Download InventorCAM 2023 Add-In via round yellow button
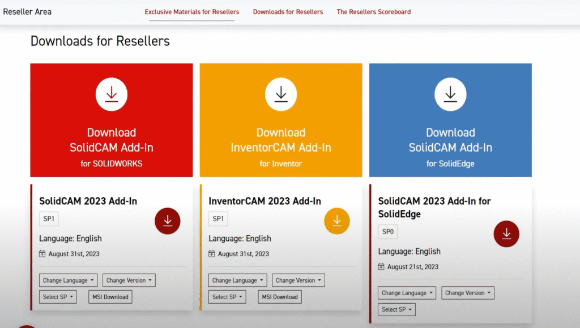The image size is (580, 328). click(x=337, y=221)
